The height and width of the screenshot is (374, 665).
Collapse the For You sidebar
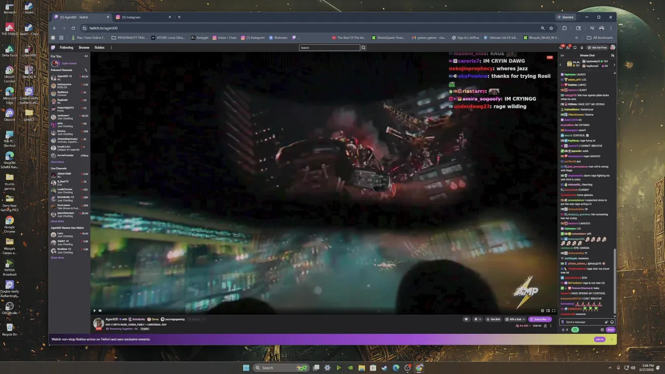(86, 56)
